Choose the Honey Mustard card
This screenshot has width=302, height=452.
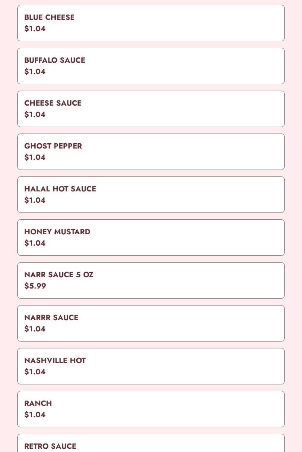tap(151, 238)
